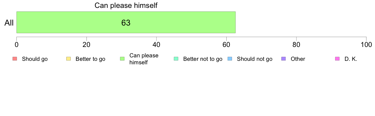
Task: Click the green bar labeled 63
Action: pyautogui.click(x=126, y=22)
